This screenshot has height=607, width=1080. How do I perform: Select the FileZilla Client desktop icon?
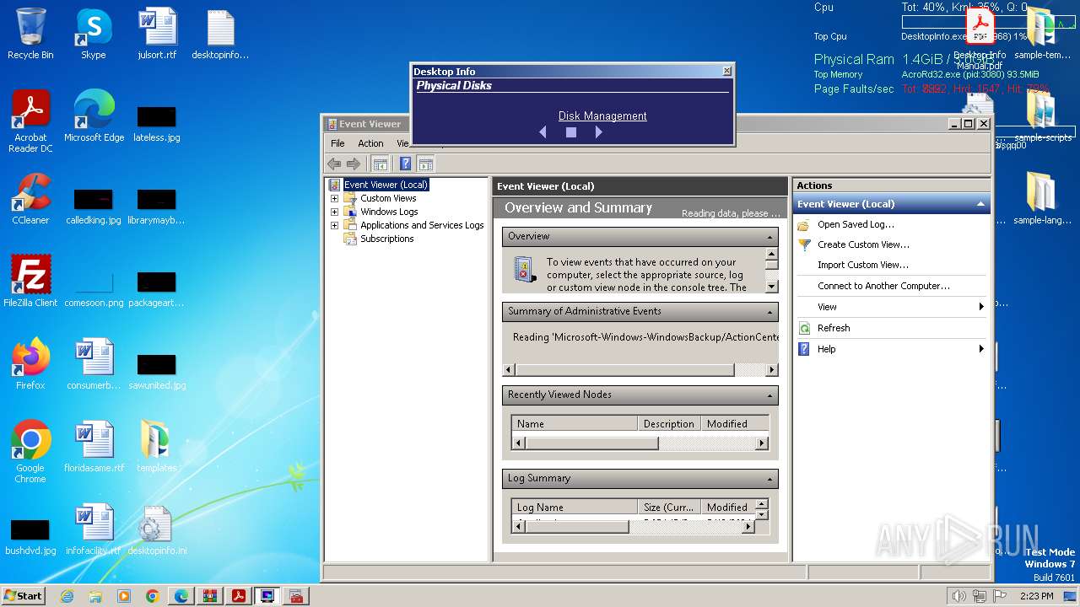click(30, 282)
